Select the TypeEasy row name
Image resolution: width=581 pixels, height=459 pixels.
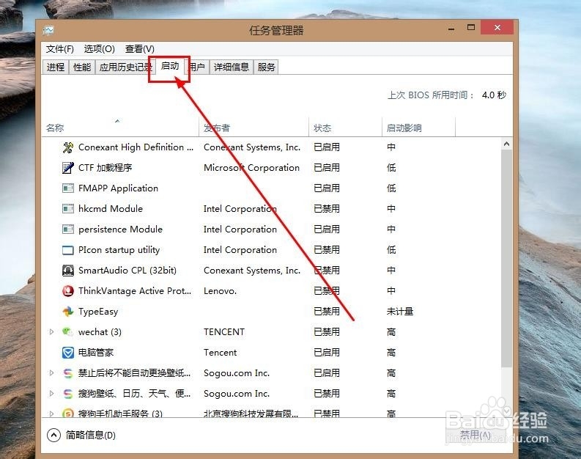click(98, 312)
